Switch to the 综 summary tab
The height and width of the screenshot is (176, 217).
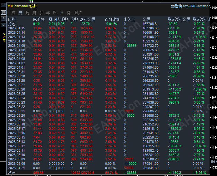point(13,13)
